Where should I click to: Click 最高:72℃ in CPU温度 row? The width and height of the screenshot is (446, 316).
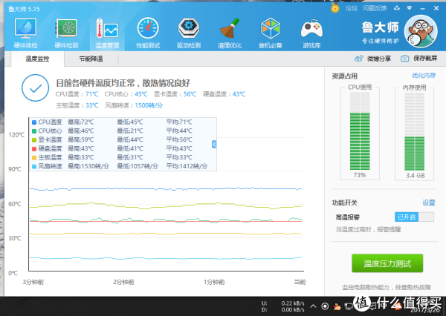[x=80, y=122]
